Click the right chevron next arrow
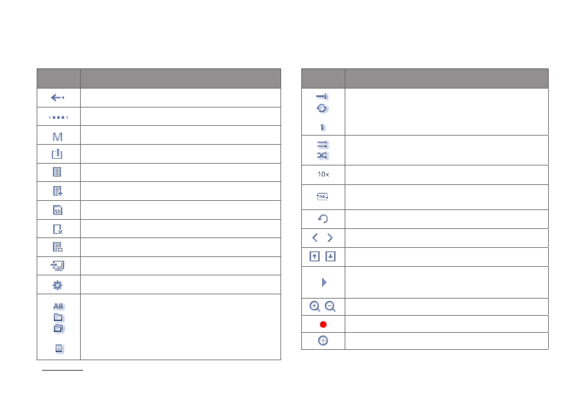Screen dimensions: 583x395 point(330,238)
